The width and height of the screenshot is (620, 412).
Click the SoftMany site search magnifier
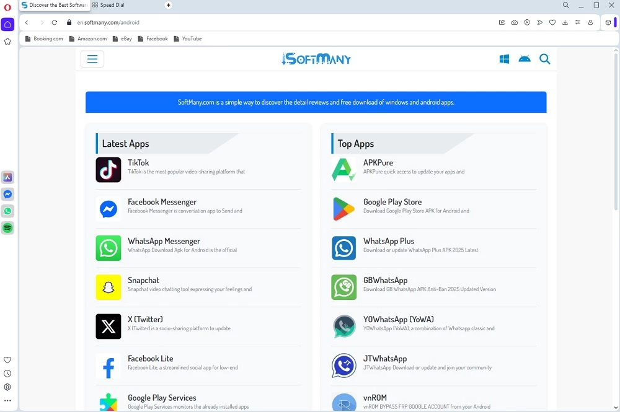[x=544, y=59]
